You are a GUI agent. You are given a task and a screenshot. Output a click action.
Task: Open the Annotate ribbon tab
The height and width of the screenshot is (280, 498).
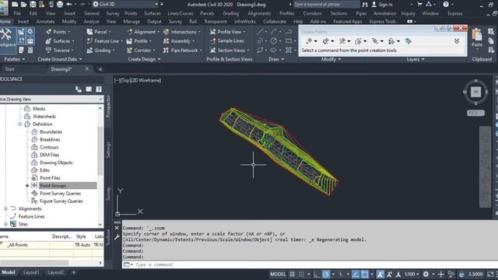click(x=45, y=21)
